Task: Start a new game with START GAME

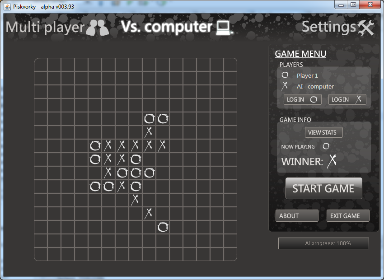Action: coord(324,188)
